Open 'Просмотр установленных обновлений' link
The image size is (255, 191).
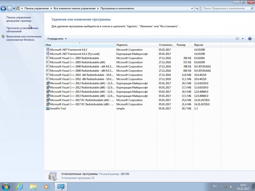(x=22, y=30)
